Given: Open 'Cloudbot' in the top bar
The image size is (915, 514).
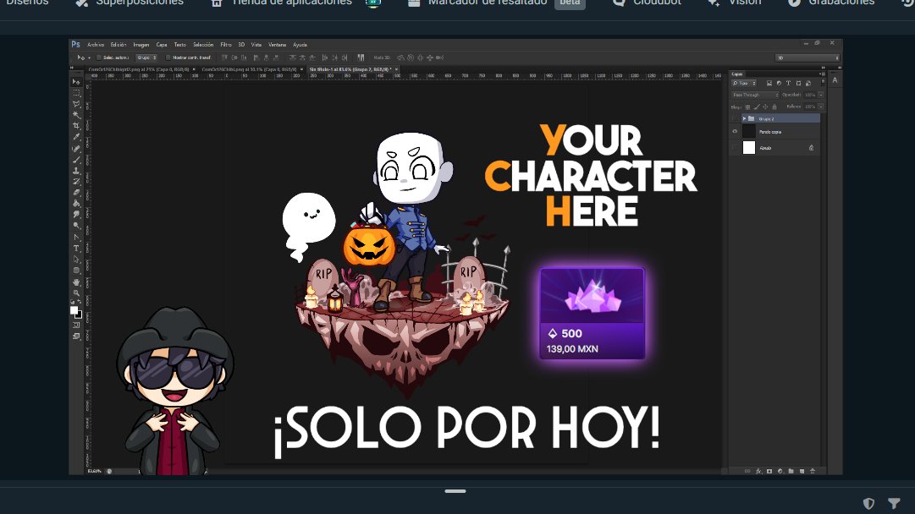Looking at the screenshot, I should [657, 3].
